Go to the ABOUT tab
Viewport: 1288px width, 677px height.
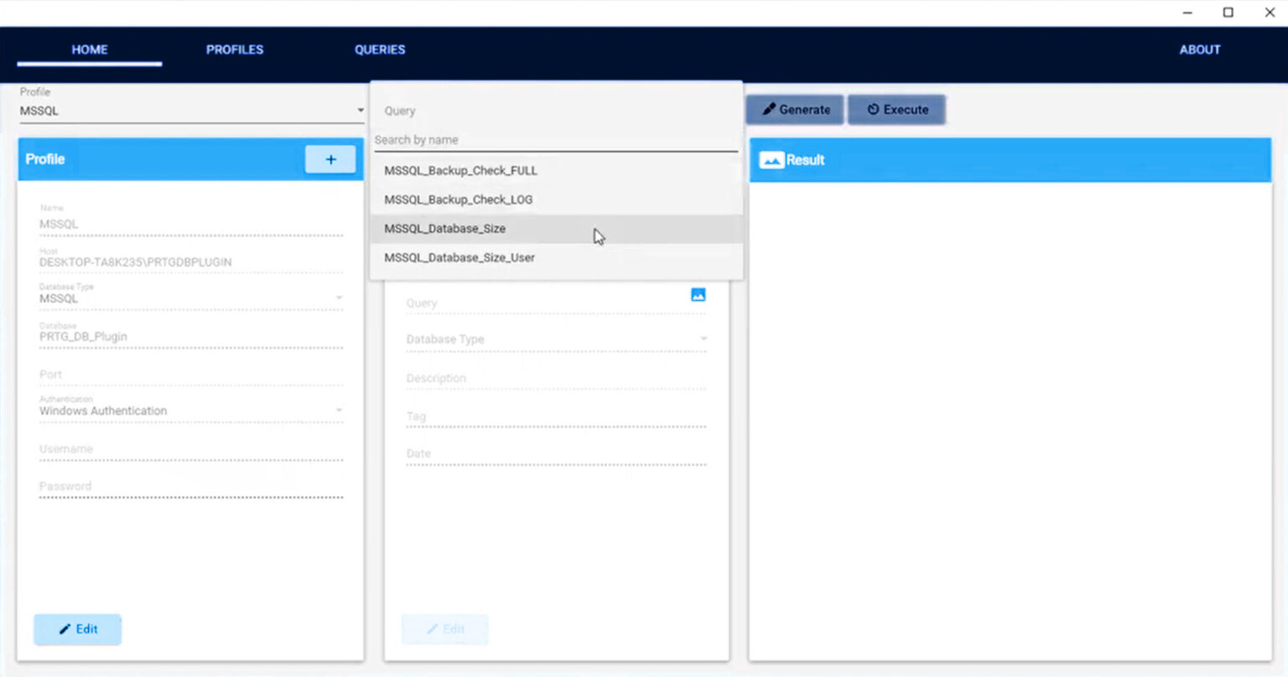click(x=1199, y=49)
